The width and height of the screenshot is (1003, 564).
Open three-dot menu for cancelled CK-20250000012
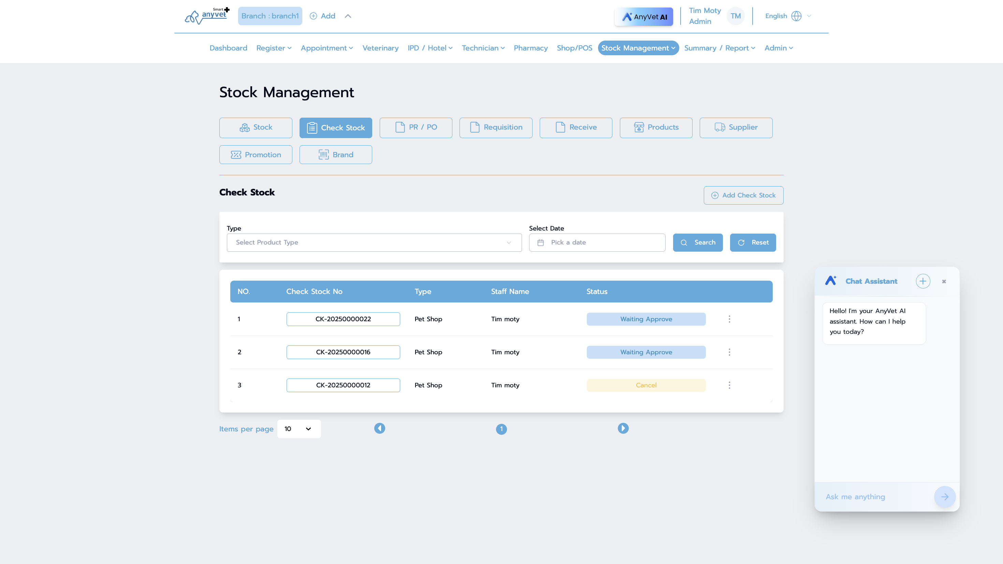[x=729, y=385]
